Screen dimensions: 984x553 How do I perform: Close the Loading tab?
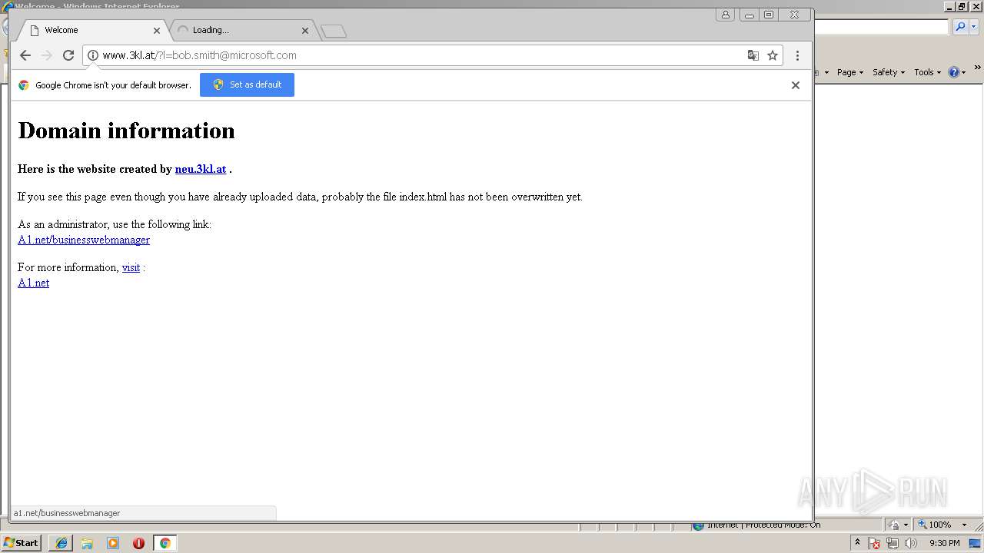[x=305, y=31]
